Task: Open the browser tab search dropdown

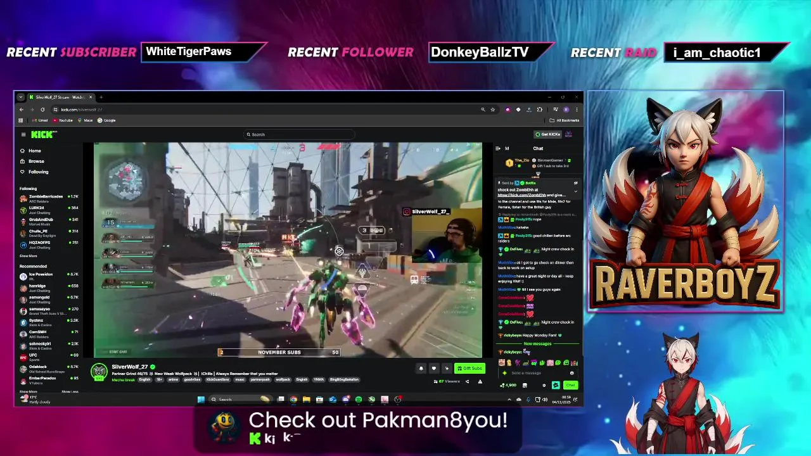Action: tap(21, 98)
